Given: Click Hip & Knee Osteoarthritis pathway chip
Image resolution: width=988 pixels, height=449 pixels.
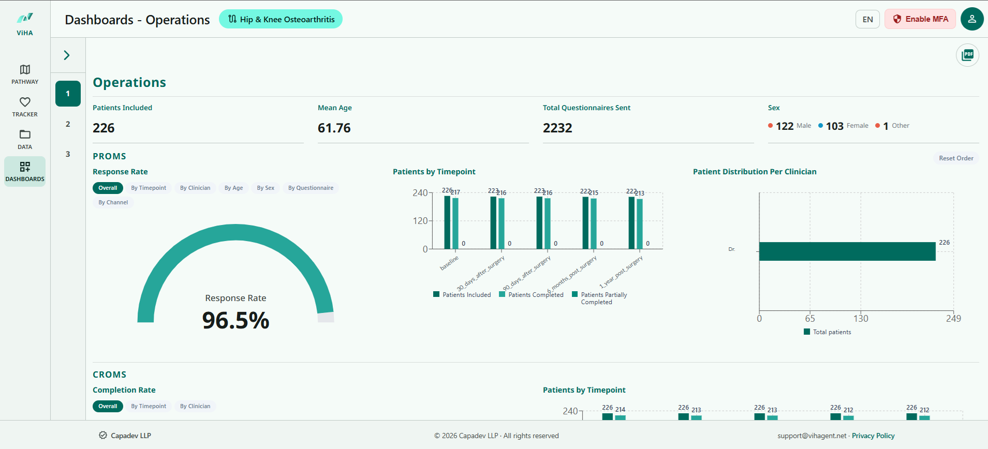Looking at the screenshot, I should click(x=281, y=19).
